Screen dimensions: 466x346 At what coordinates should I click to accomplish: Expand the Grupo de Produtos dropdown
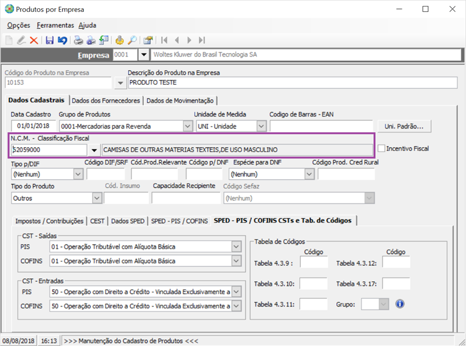click(187, 126)
